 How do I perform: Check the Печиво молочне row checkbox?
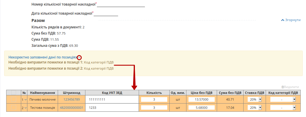[x=14, y=99]
